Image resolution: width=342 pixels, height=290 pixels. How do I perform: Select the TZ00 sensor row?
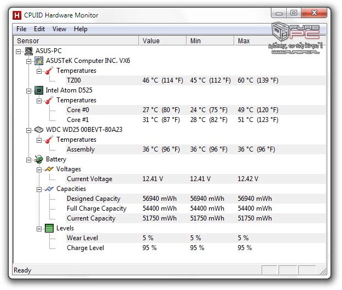(196, 80)
